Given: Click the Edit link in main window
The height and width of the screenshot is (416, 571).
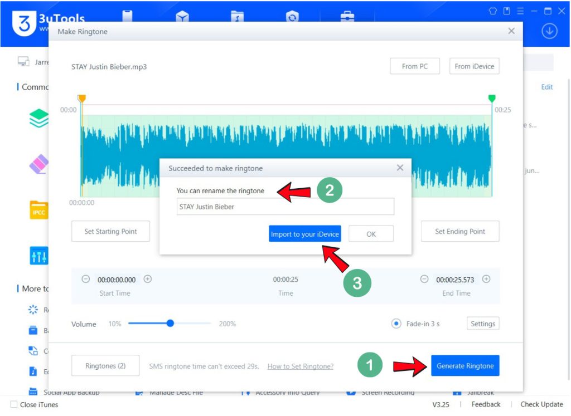Looking at the screenshot, I should (x=546, y=87).
